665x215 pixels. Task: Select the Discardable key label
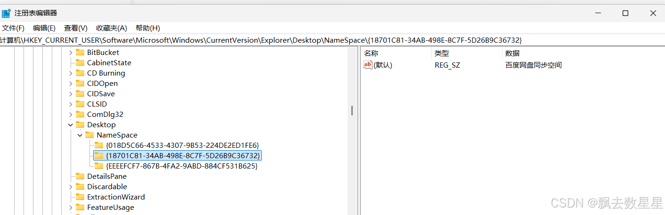(x=107, y=187)
